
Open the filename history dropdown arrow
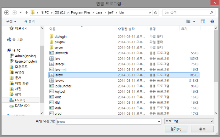[159, 121]
